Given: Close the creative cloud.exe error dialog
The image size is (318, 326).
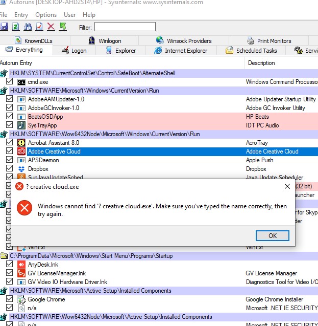Looking at the screenshot, I should [287, 186].
